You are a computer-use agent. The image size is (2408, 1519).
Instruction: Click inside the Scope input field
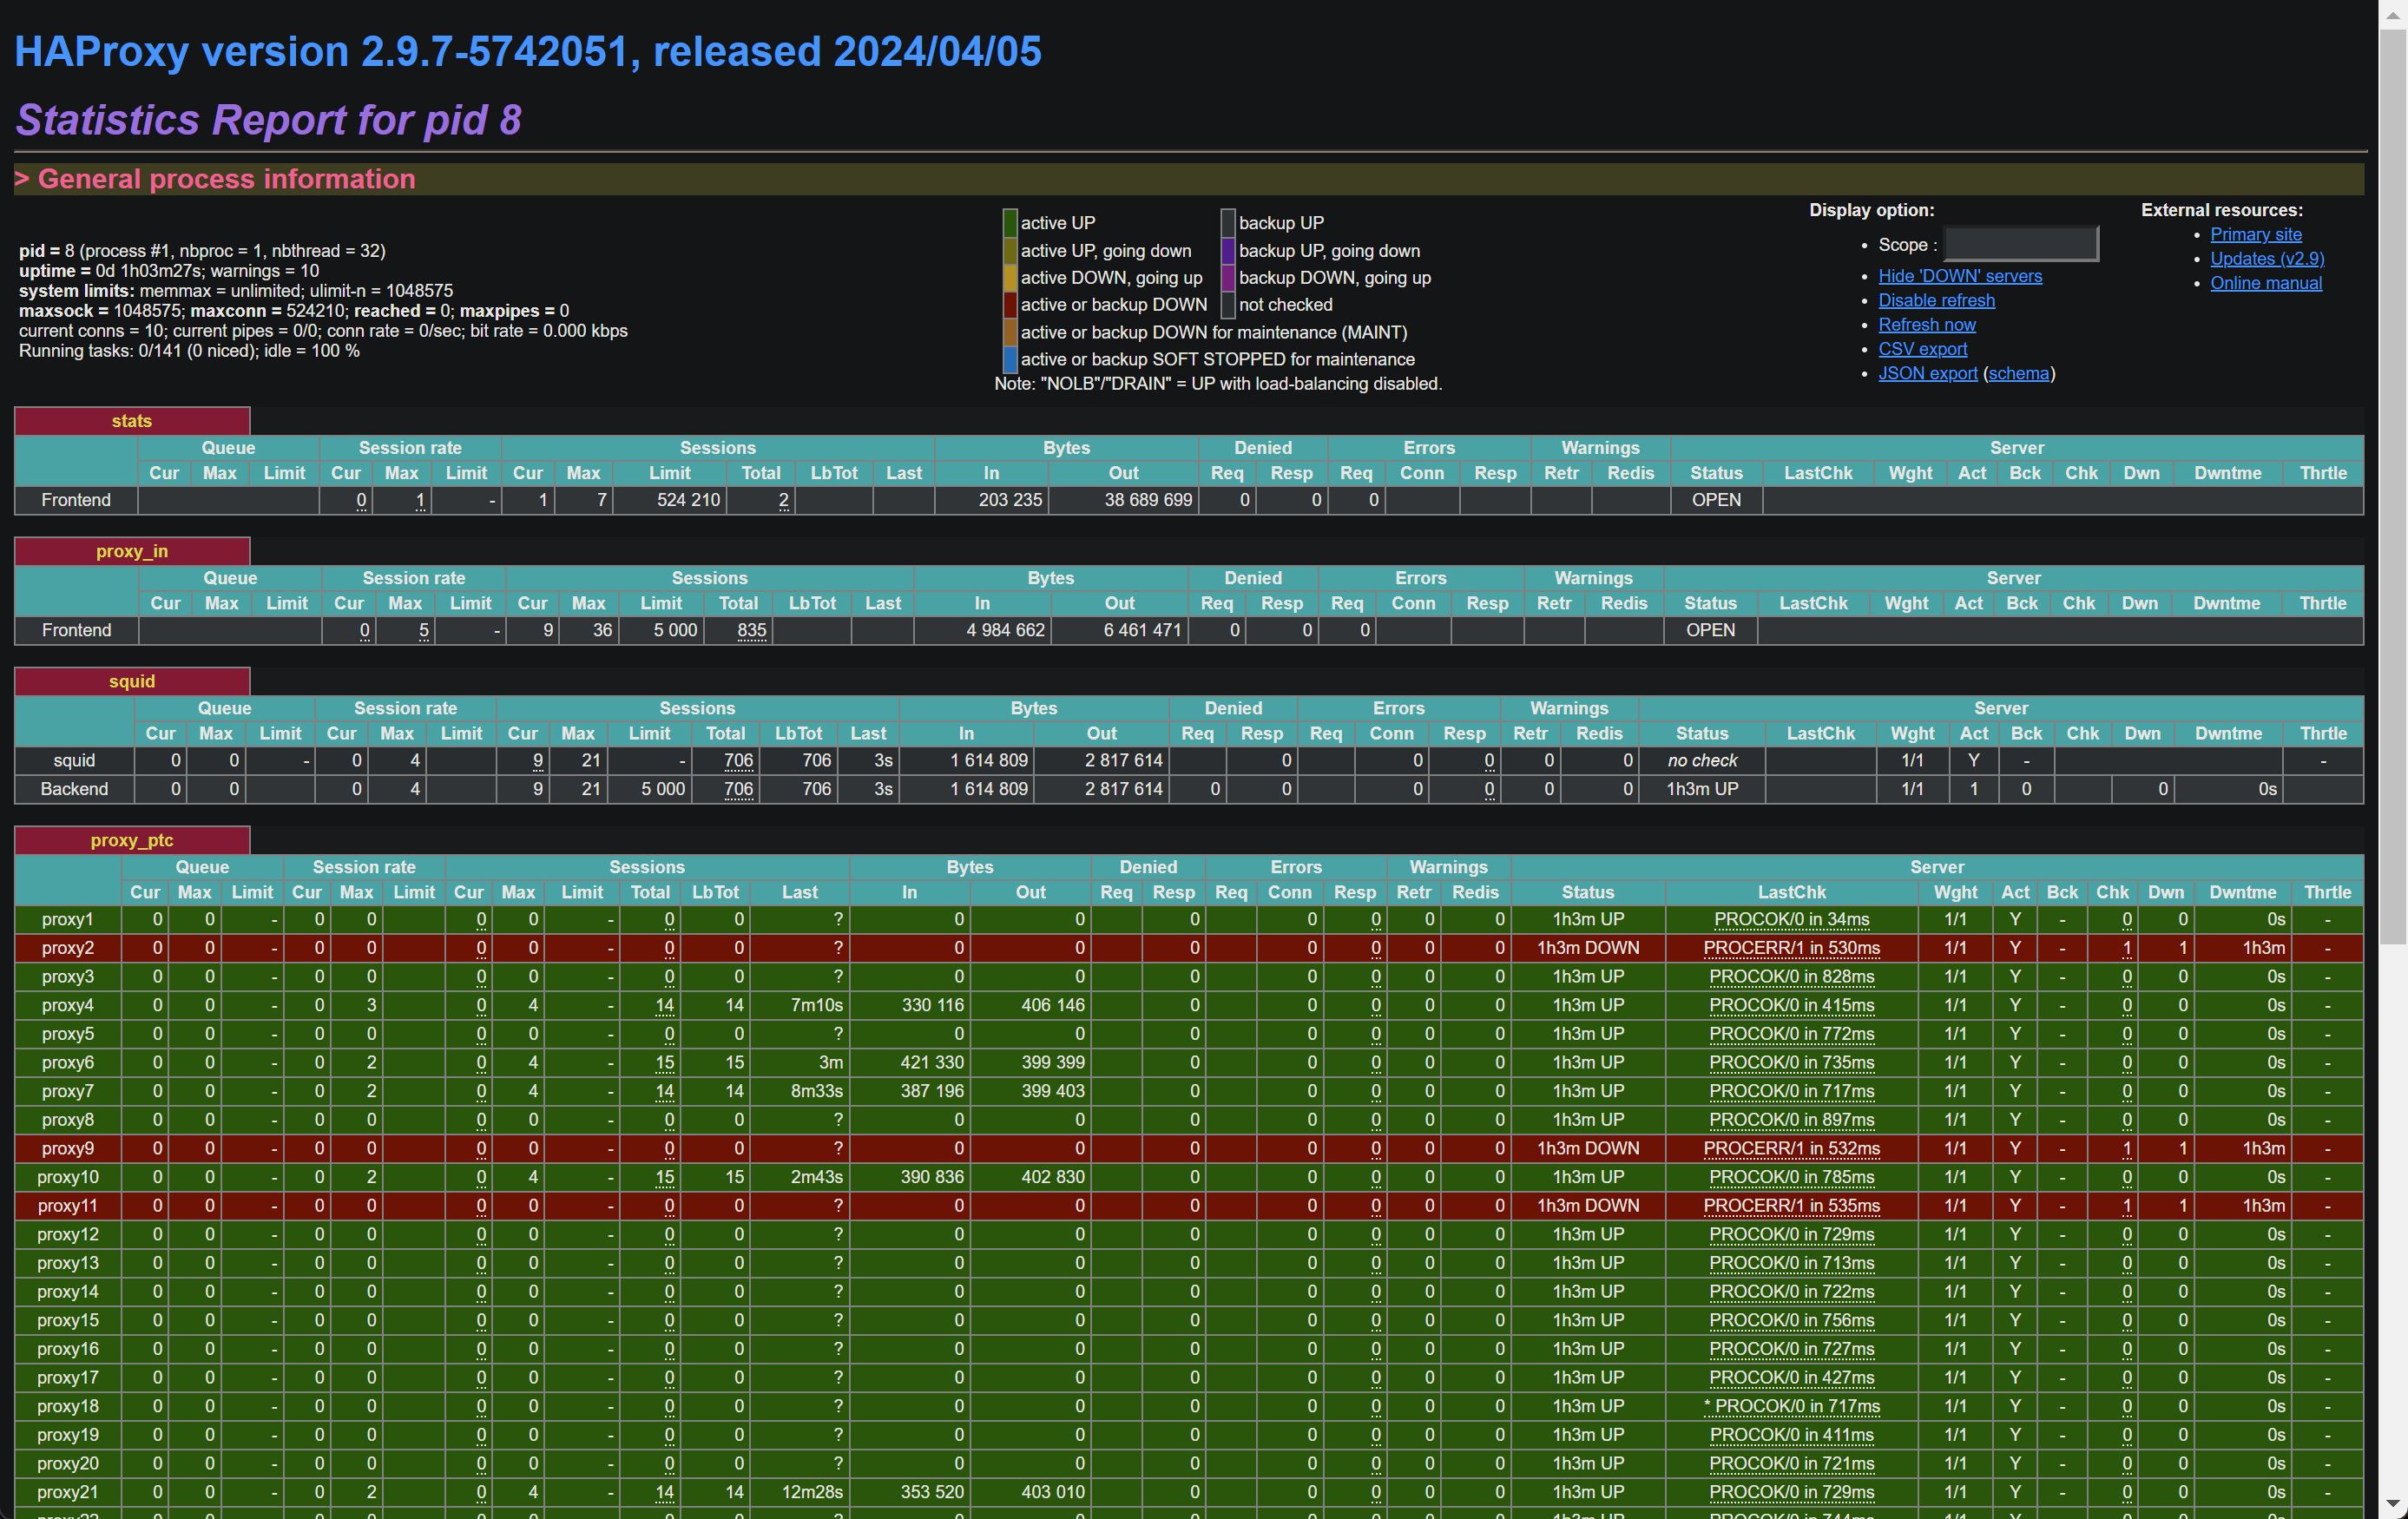[x=2020, y=244]
